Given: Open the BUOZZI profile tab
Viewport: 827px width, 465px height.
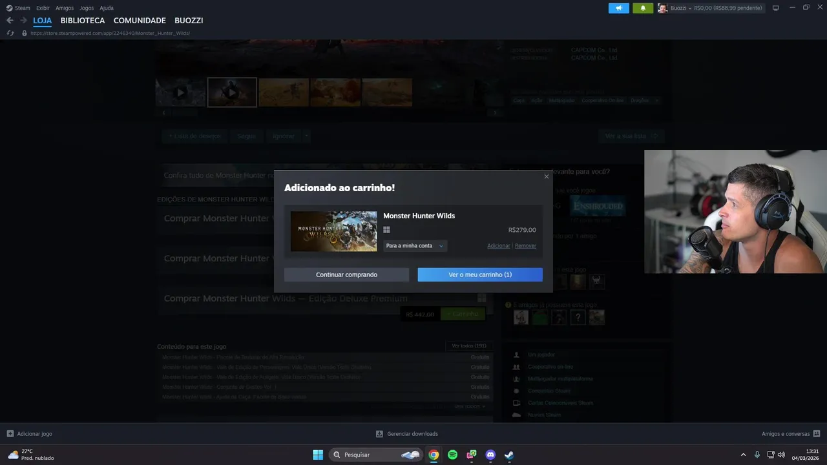Looking at the screenshot, I should (x=189, y=21).
